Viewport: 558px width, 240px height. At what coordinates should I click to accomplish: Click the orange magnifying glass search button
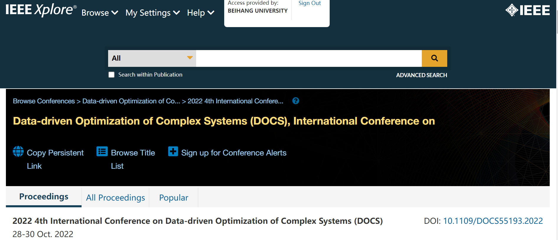pos(434,58)
